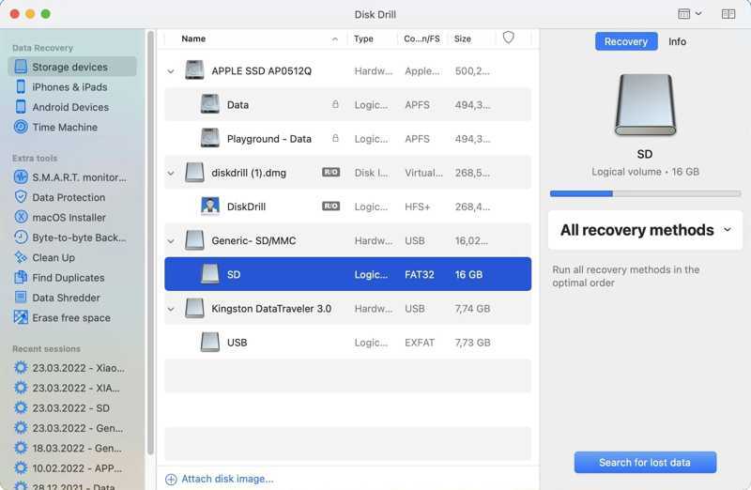This screenshot has width=751, height=490.
Task: Select Generic- SD/MMC device name
Action: tap(253, 241)
